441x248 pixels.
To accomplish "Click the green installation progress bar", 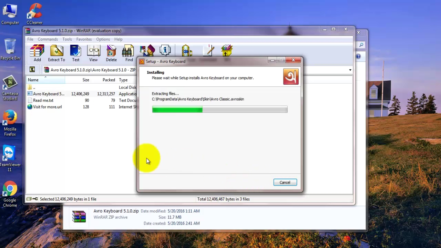I will click(x=177, y=110).
